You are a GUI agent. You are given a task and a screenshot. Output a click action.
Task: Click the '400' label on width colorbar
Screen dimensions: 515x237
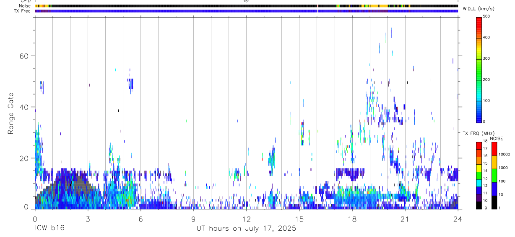coord(486,38)
